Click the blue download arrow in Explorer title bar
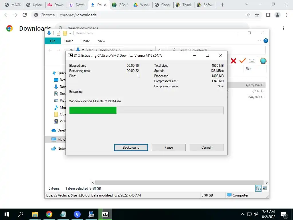Screen dimensions: 293x220 [49, 33]
